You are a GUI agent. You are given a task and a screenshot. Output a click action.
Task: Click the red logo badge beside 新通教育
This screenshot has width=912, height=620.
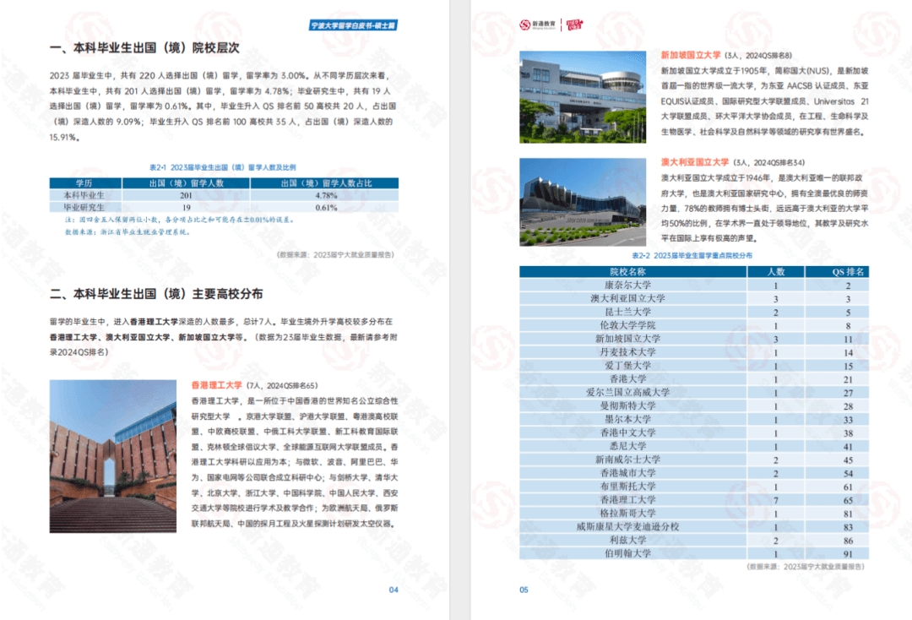pyautogui.click(x=574, y=24)
